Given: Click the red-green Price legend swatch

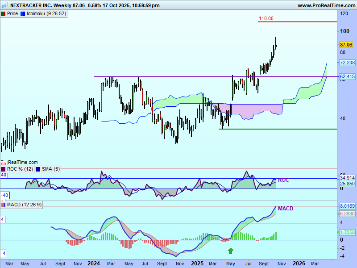Looking at the screenshot, I should click(4, 13).
